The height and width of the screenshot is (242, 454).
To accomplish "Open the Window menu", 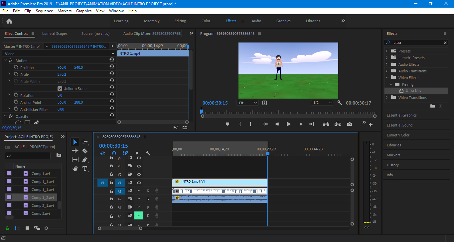I will (x=116, y=11).
